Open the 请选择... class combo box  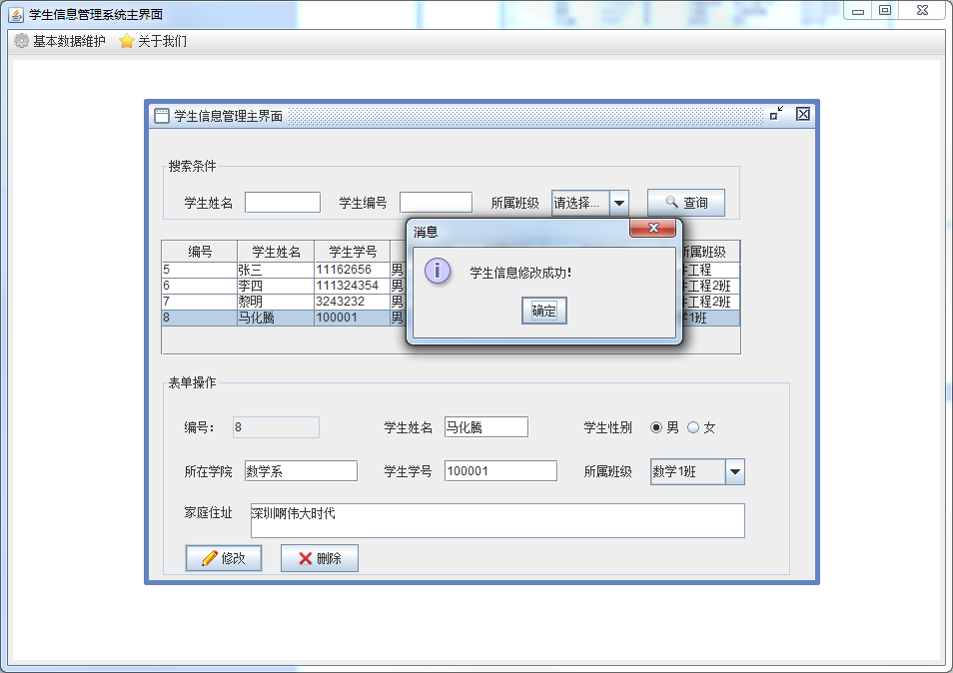pos(590,203)
